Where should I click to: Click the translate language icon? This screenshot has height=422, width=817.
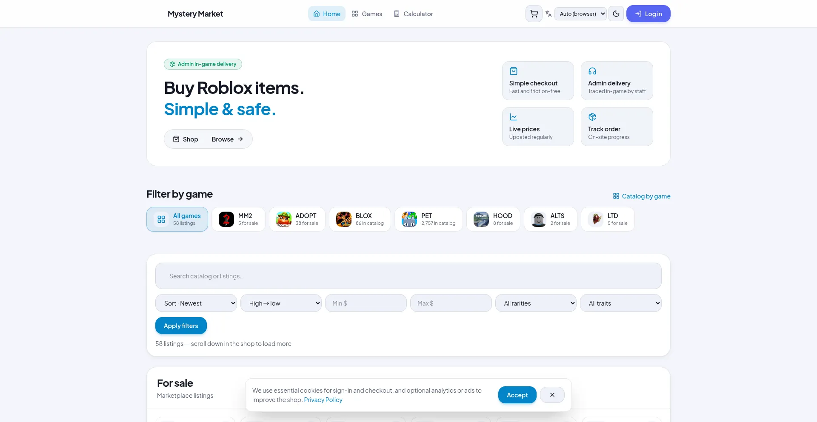(x=548, y=14)
